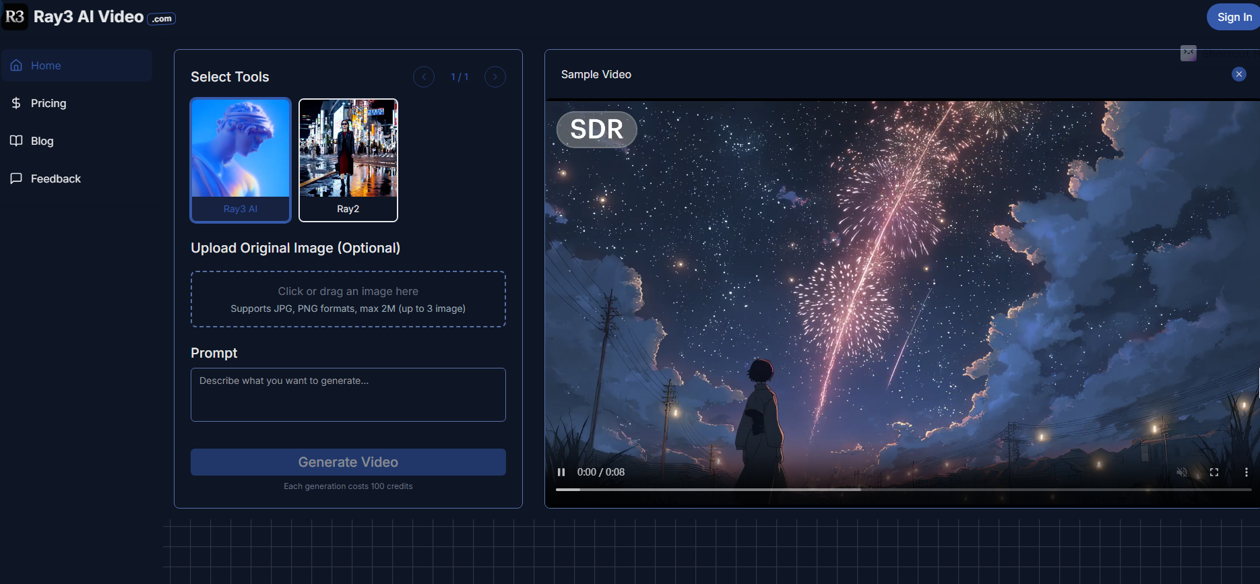Click the Shortcut extension smiley icon
Image resolution: width=1260 pixels, height=584 pixels.
(x=1189, y=53)
